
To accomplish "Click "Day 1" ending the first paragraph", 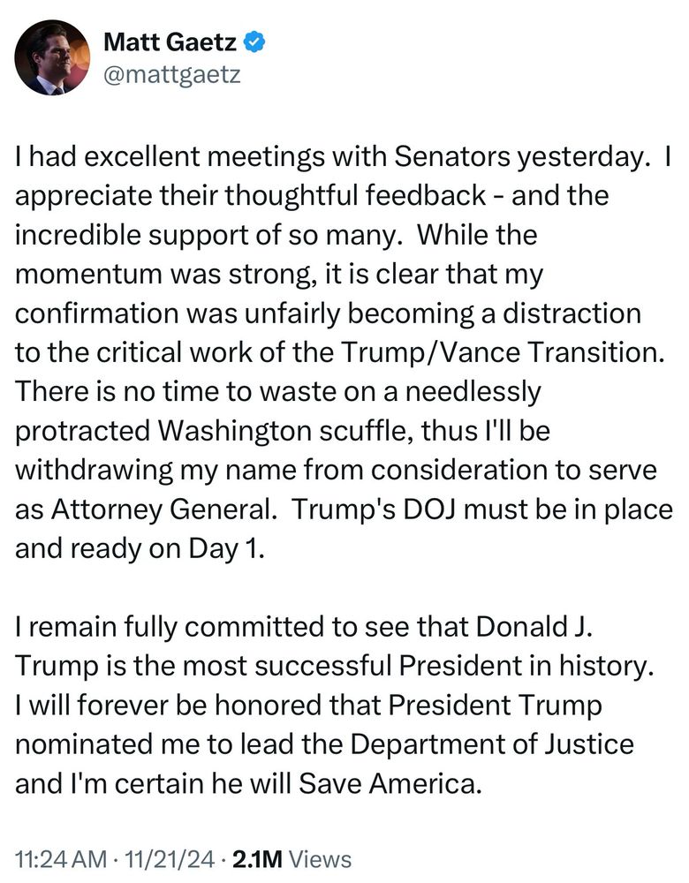I will [x=226, y=548].
